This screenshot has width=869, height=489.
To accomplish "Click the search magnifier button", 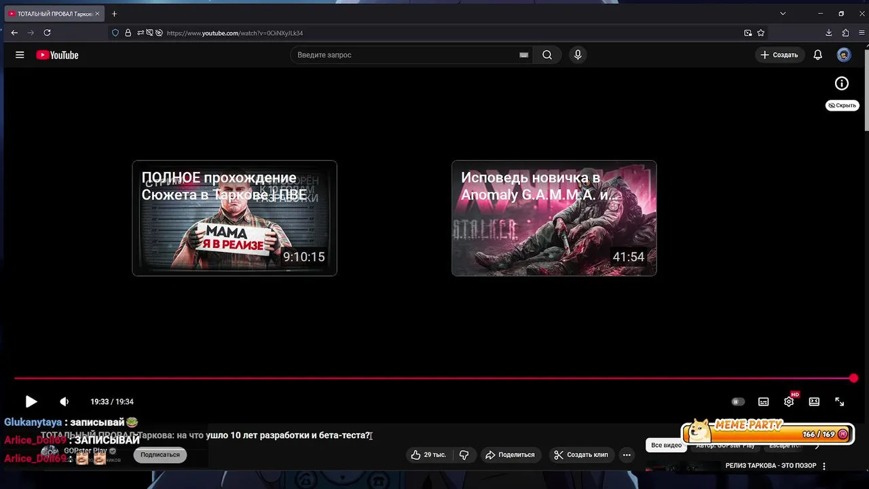I will coord(547,55).
